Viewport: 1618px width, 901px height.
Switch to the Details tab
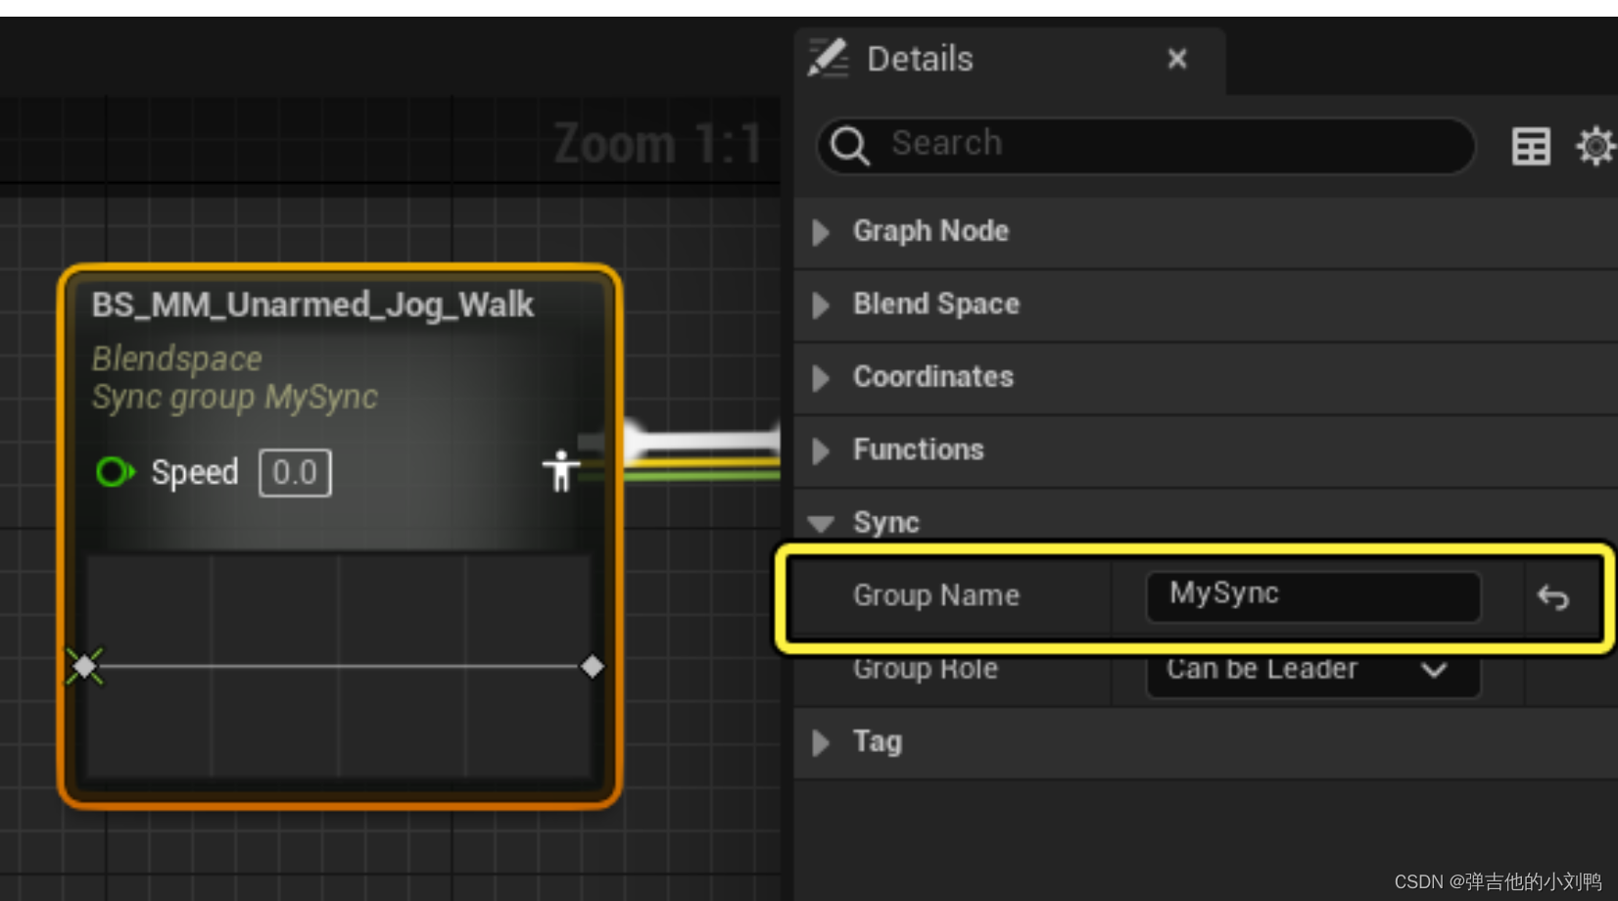[x=919, y=59]
